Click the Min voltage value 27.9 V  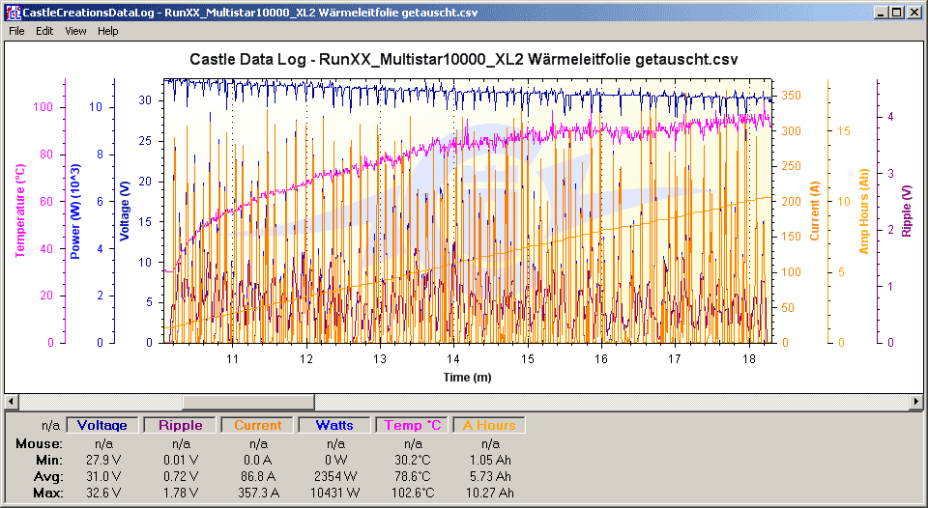click(102, 460)
